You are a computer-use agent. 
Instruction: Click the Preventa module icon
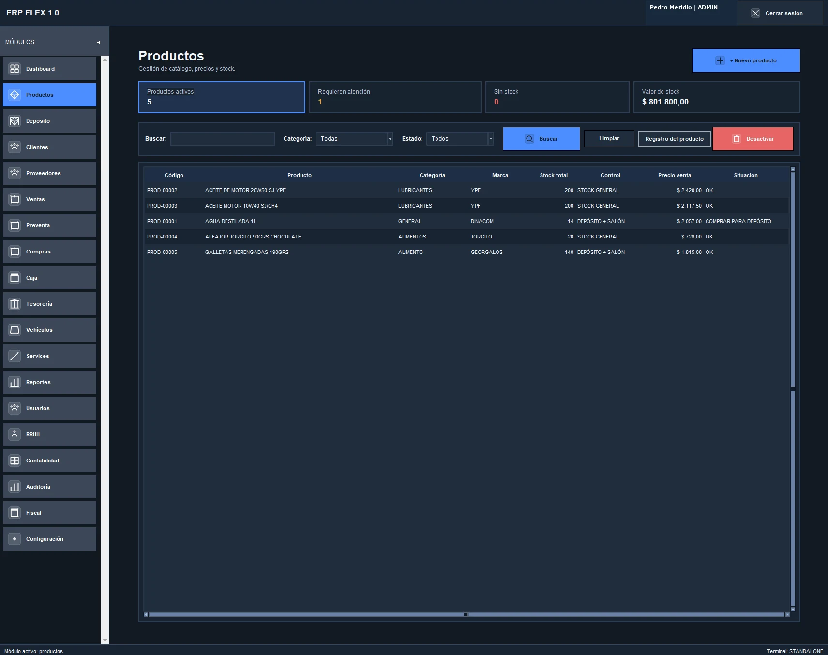pos(15,225)
